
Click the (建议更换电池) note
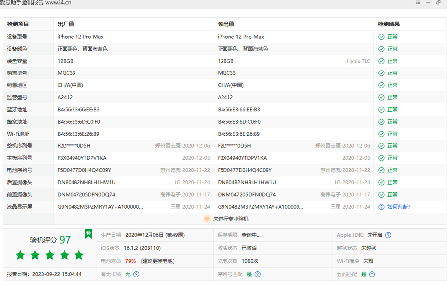[x=157, y=261]
